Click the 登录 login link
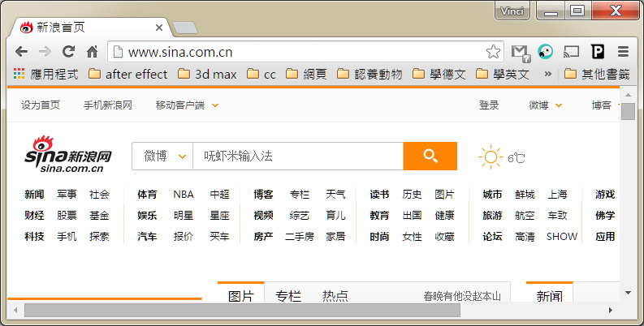Image resolution: width=644 pixels, height=326 pixels. (489, 105)
